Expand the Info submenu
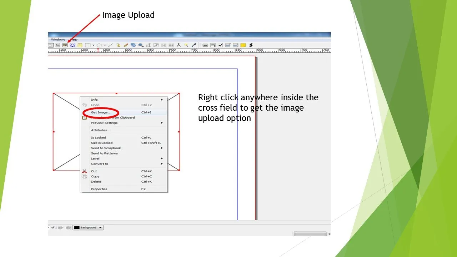 [x=123, y=100]
